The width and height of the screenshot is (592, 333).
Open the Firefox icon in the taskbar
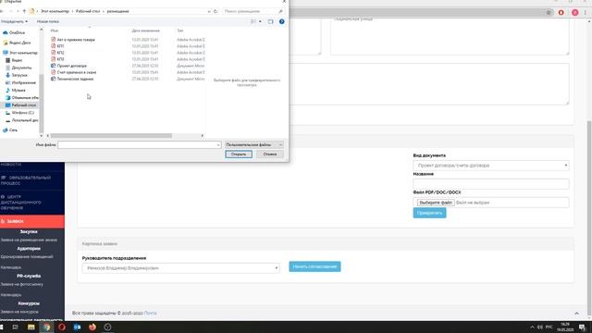[x=92, y=327]
